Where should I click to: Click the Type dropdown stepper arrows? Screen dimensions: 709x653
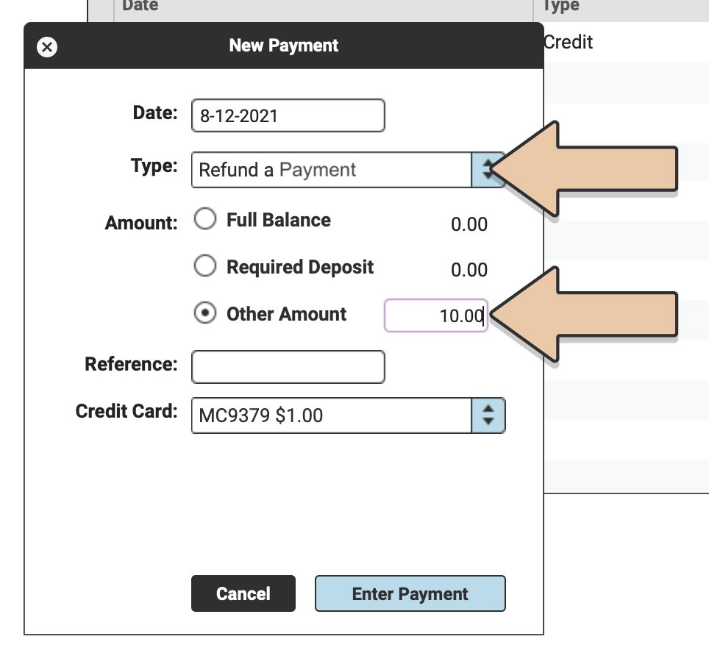coord(487,170)
